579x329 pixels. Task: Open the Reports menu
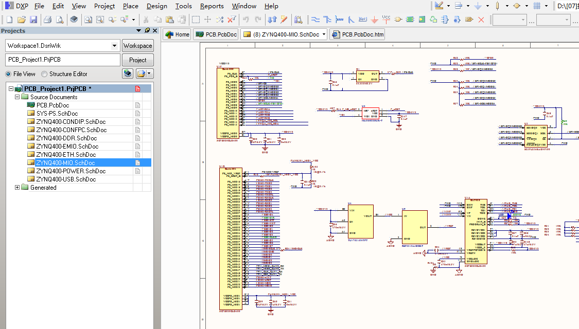tap(212, 6)
